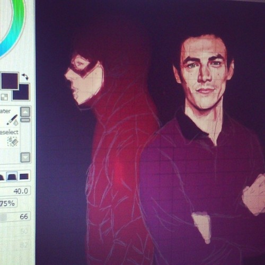The height and width of the screenshot is (265, 265).
Task: Click the brush size slider showing 40.0
Action: [15, 191]
